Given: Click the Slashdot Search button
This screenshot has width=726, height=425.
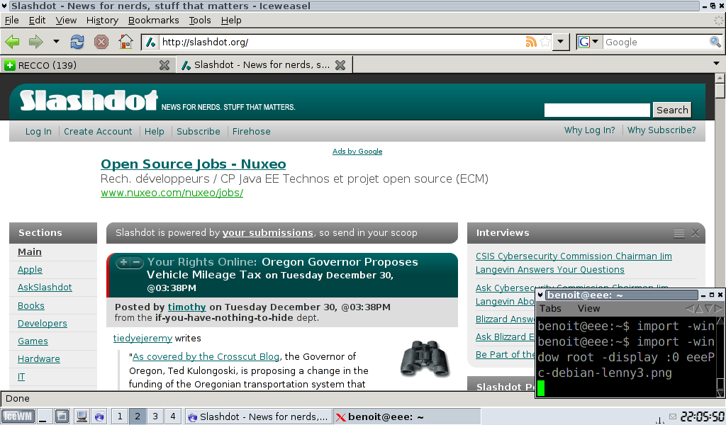Looking at the screenshot, I should point(671,110).
